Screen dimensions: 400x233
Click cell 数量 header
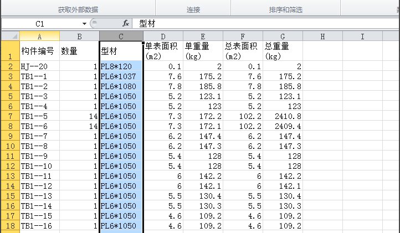pyautogui.click(x=79, y=51)
